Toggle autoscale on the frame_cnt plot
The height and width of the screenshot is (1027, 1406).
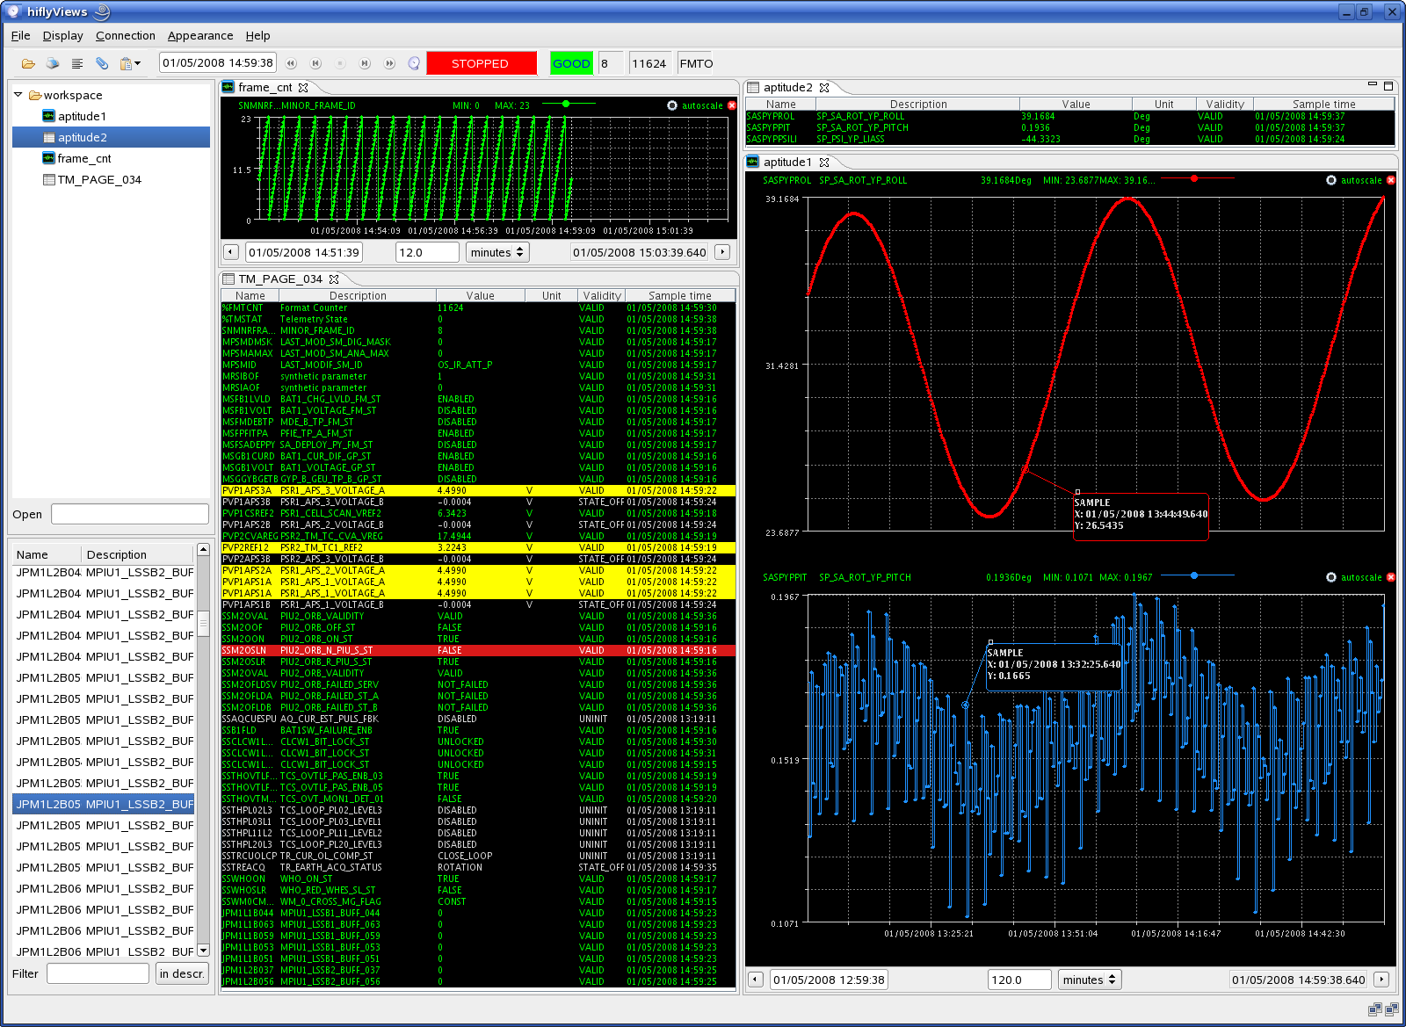695,105
